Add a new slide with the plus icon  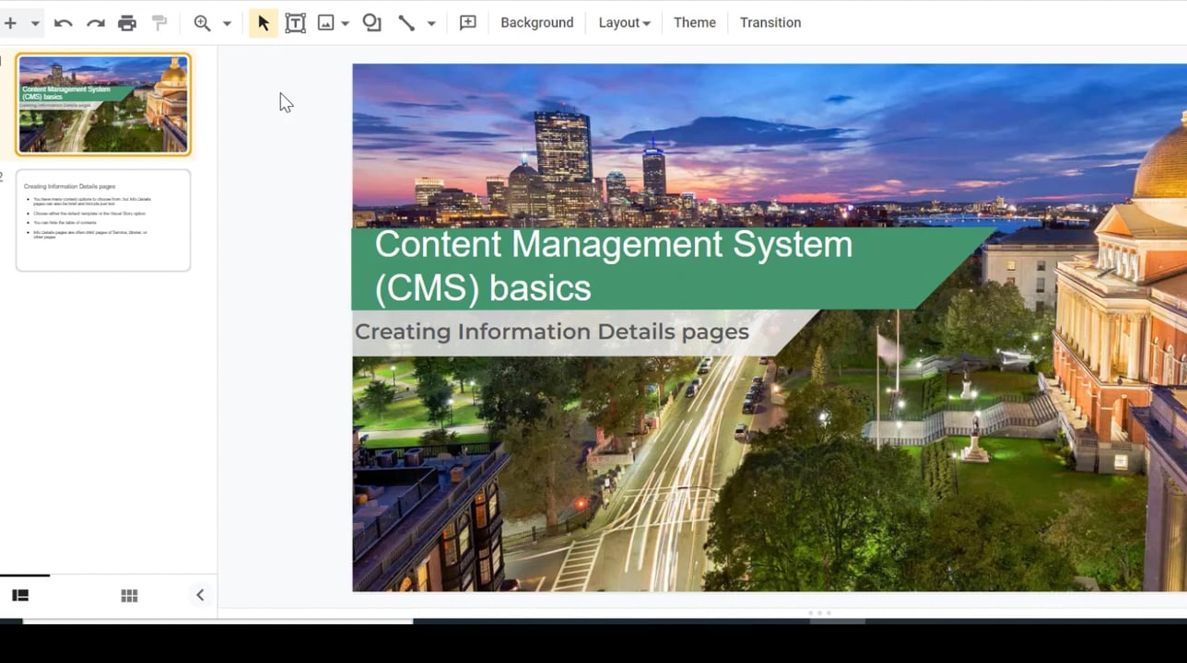[x=10, y=23]
